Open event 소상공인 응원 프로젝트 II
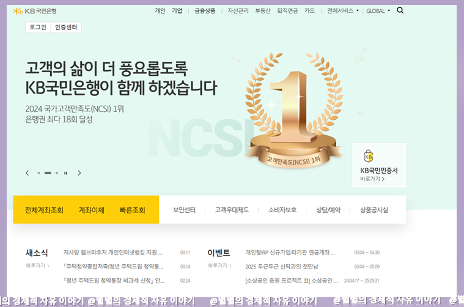The height and width of the screenshot is (307, 464). [292, 280]
